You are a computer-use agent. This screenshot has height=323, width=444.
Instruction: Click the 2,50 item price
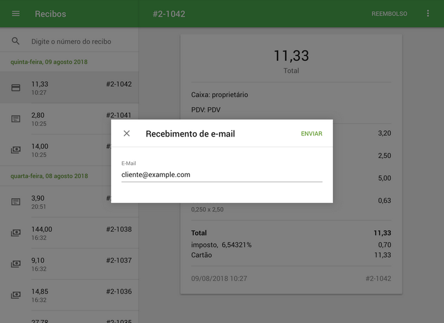click(x=385, y=156)
